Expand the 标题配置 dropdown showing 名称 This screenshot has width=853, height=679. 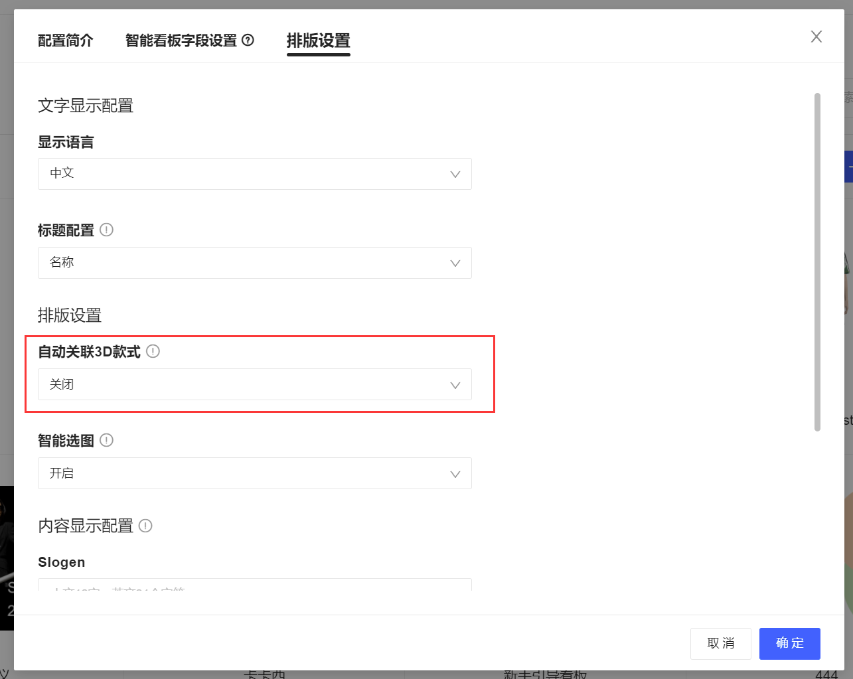pos(254,263)
